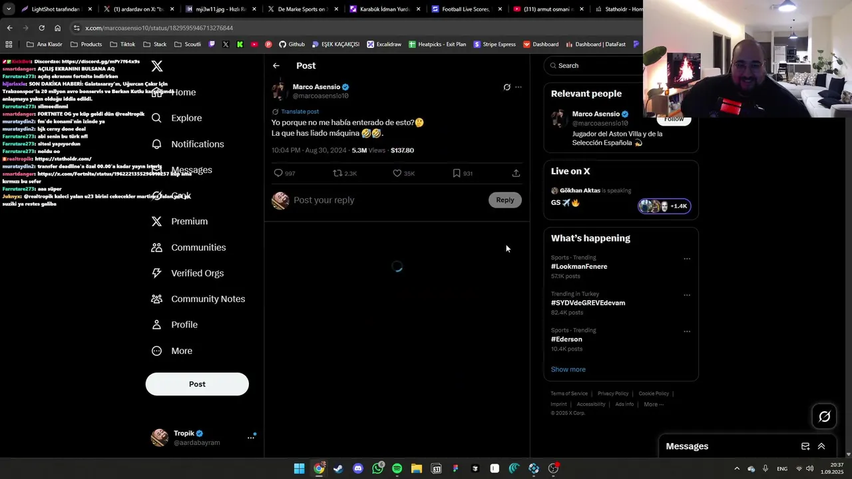Open more options for #Ederson trend
Image resolution: width=852 pixels, height=479 pixels.
pyautogui.click(x=687, y=331)
